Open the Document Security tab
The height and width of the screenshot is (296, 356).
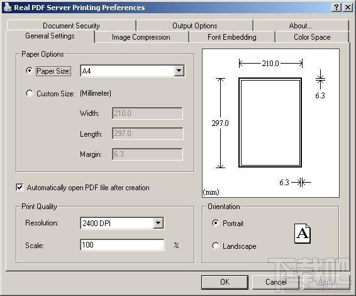(x=71, y=25)
